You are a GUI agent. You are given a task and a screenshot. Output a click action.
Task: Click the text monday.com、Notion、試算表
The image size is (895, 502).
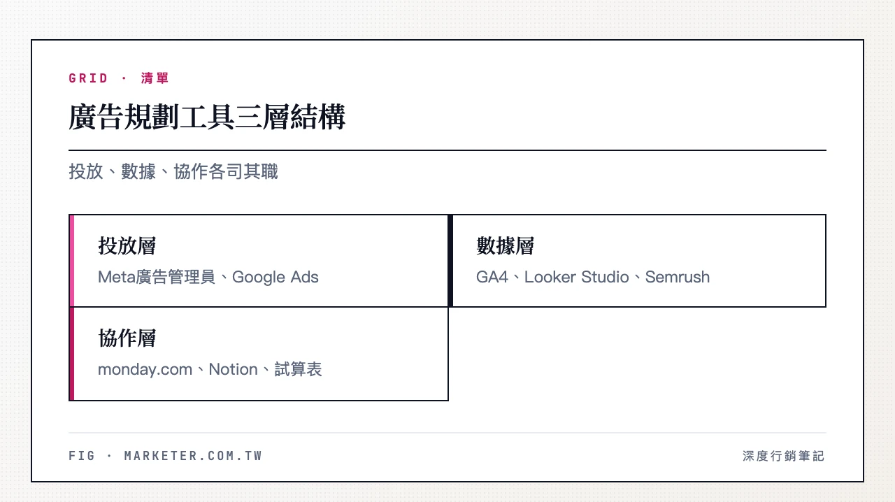point(210,369)
